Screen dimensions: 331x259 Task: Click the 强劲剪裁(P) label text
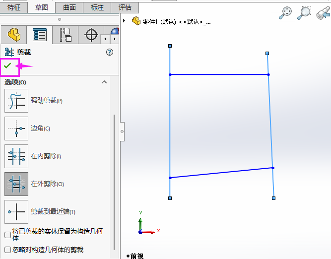click(47, 101)
